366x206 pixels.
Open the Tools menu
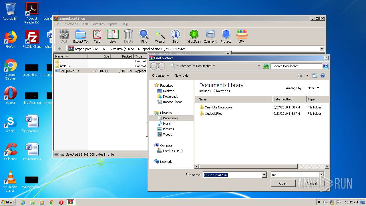click(x=84, y=24)
